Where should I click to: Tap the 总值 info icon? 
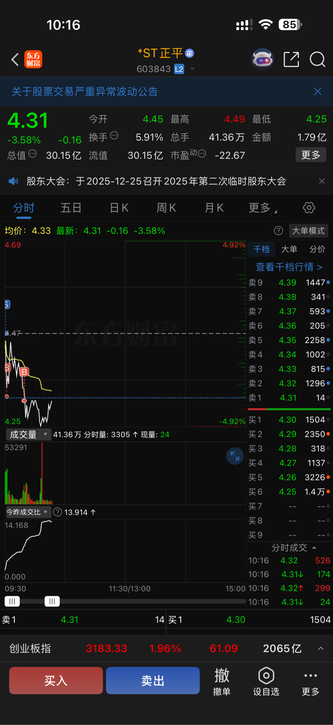(33, 154)
